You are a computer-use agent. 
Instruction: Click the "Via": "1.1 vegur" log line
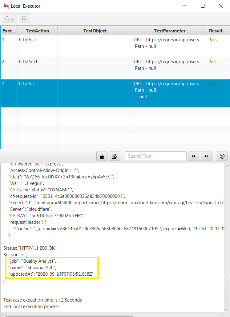coord(26,183)
